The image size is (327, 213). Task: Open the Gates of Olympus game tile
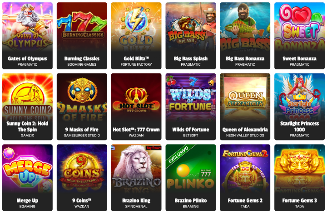27,35
